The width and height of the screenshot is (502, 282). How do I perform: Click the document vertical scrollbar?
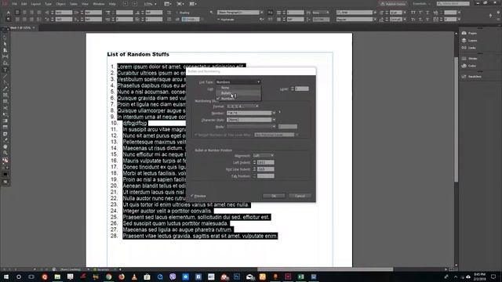[457, 120]
